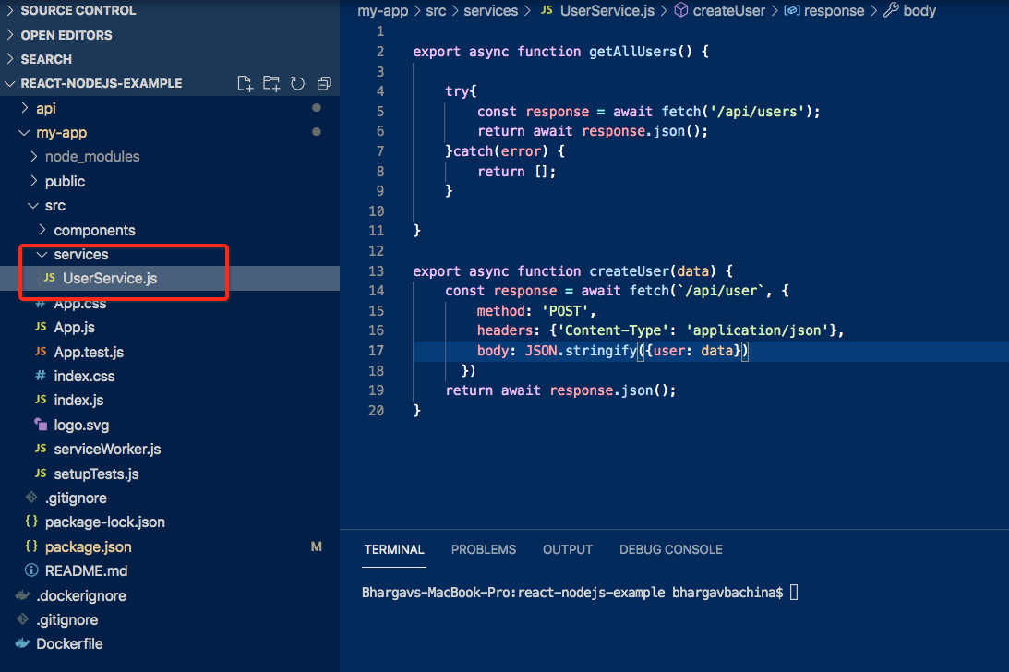Create a new file in the explorer

click(x=245, y=83)
